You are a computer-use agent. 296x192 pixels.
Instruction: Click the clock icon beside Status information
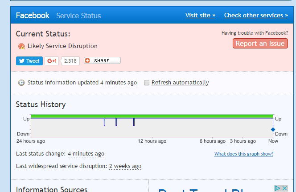pyautogui.click(x=21, y=83)
